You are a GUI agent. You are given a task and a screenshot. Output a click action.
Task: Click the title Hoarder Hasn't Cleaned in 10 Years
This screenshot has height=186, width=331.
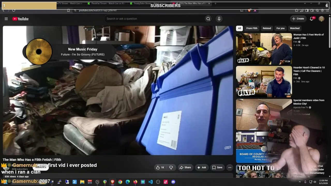coord(309,71)
